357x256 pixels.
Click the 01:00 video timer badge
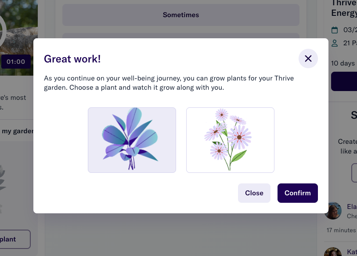[16, 62]
